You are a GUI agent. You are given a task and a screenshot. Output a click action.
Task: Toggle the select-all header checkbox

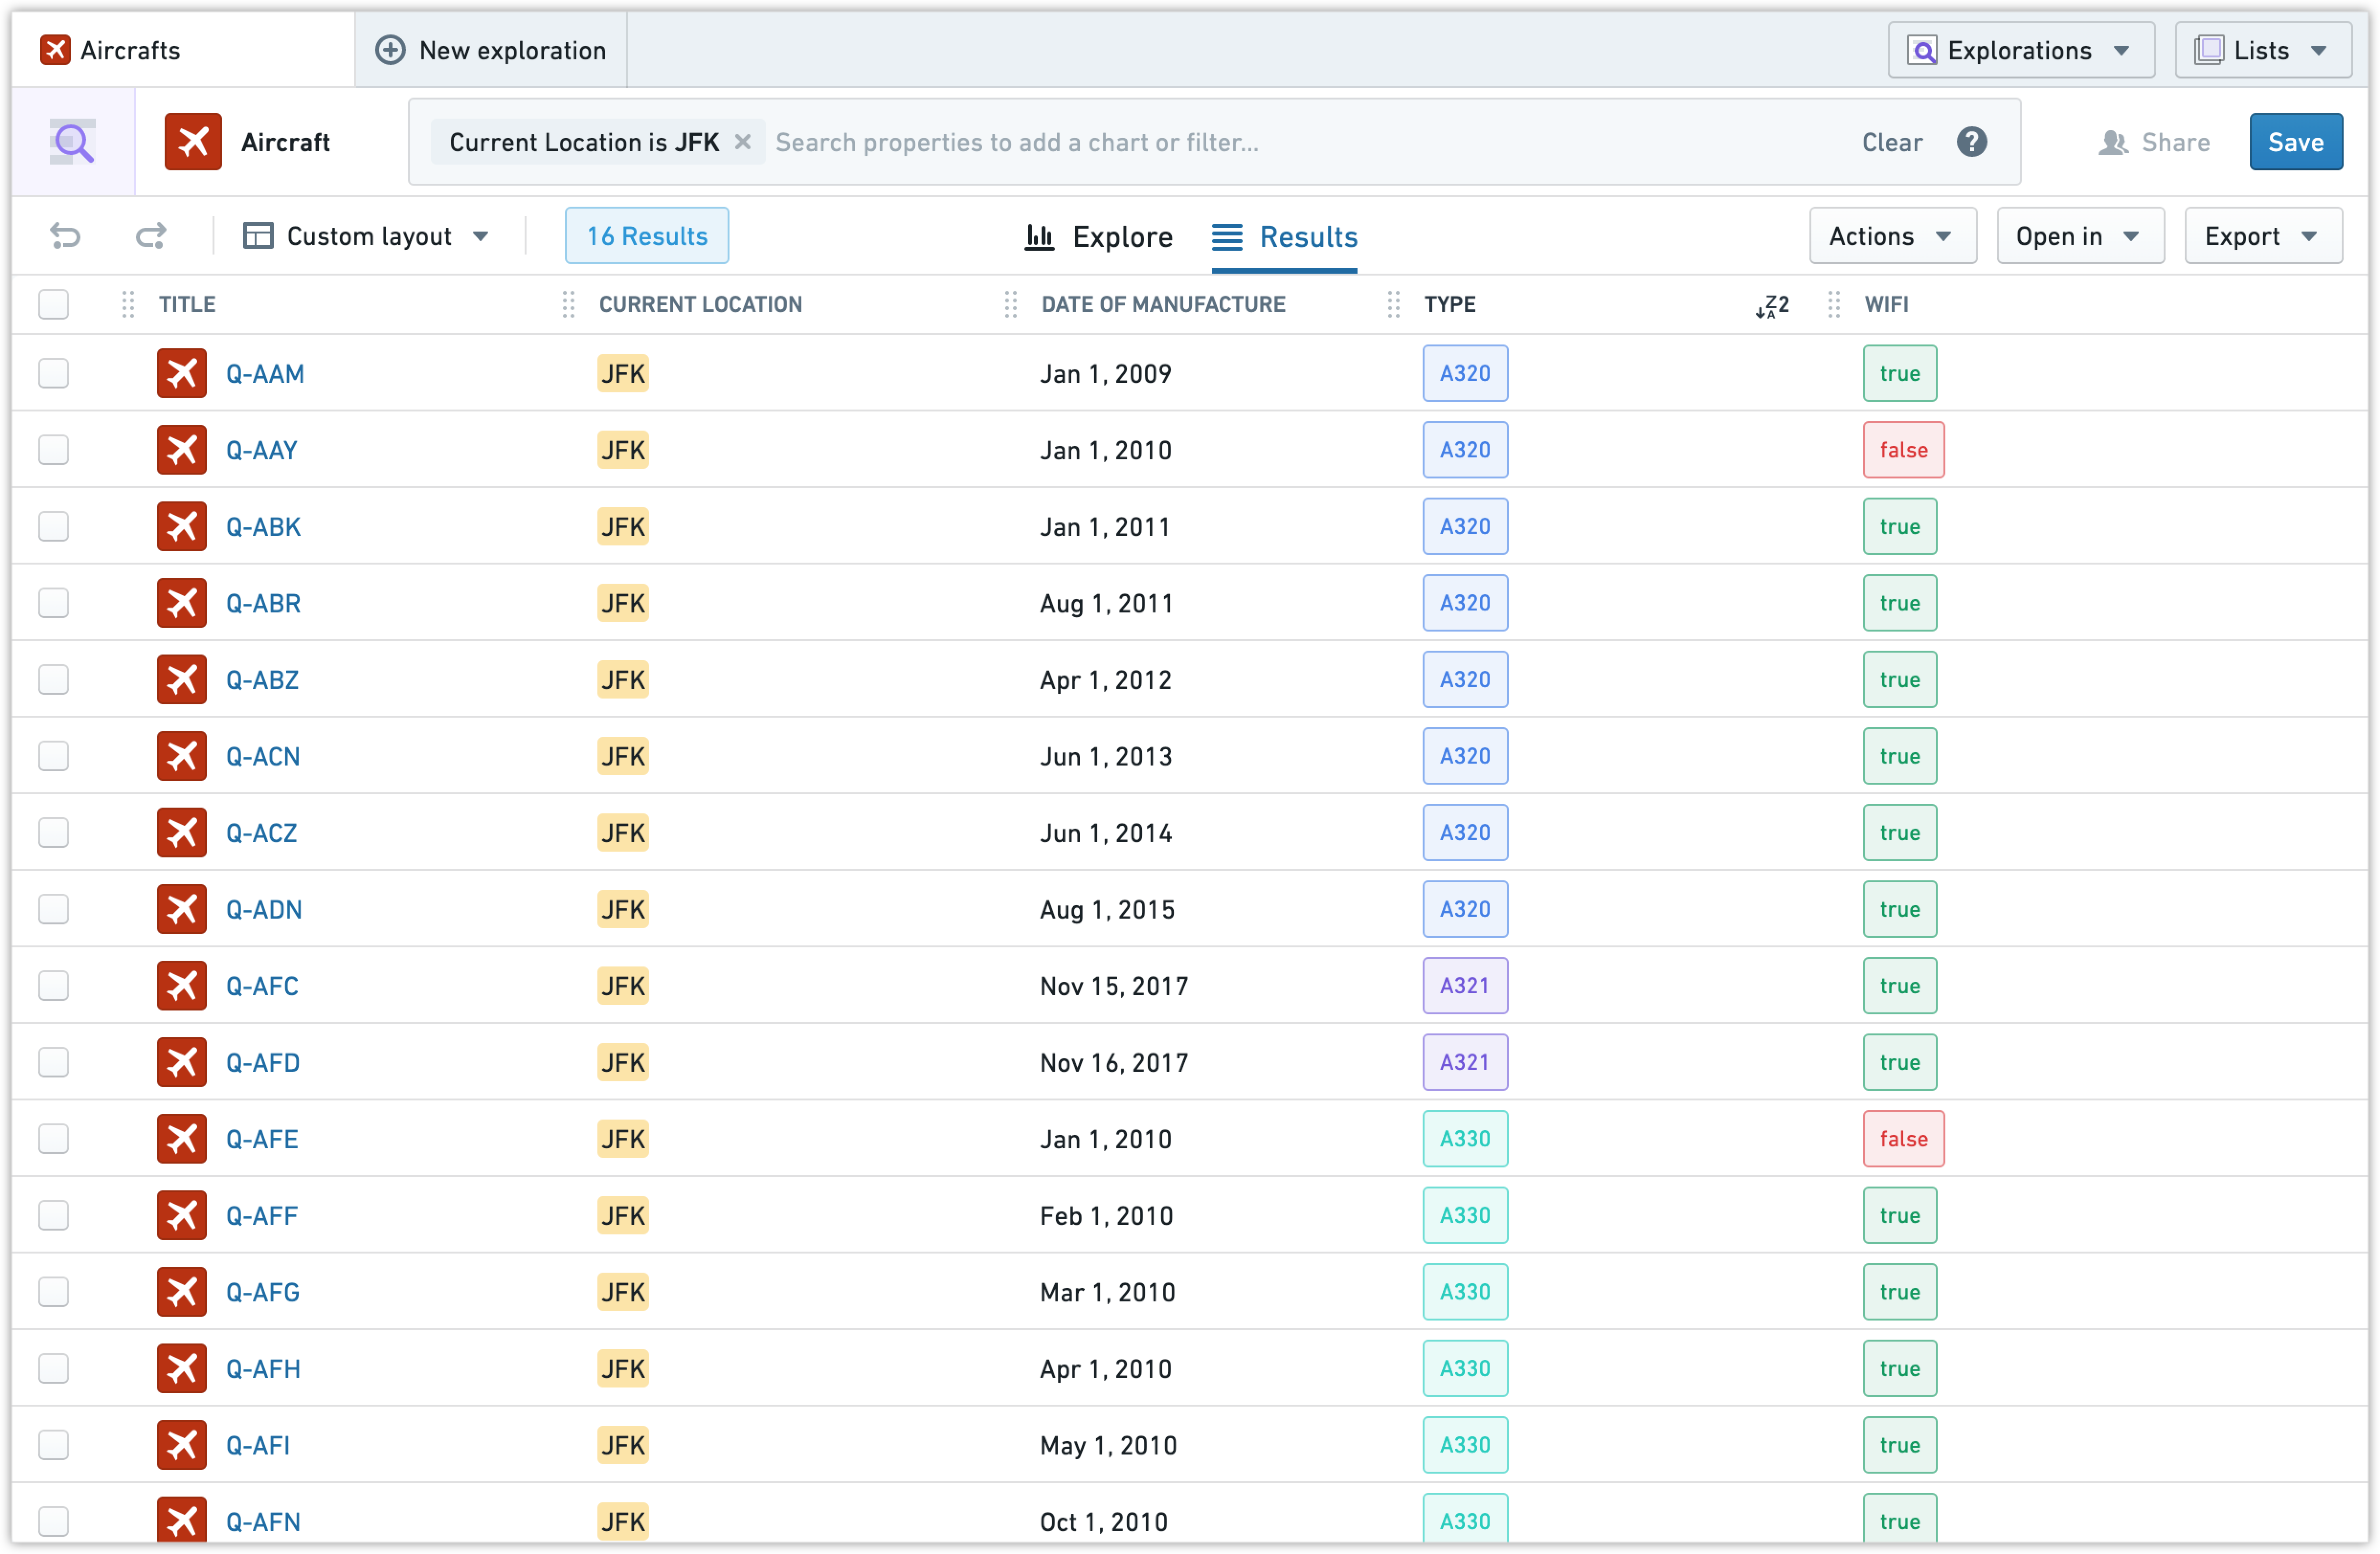pyautogui.click(x=54, y=305)
